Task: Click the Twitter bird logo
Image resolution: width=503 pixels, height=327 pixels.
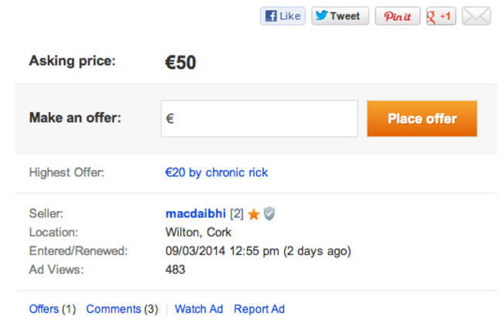Action: pyautogui.click(x=322, y=15)
